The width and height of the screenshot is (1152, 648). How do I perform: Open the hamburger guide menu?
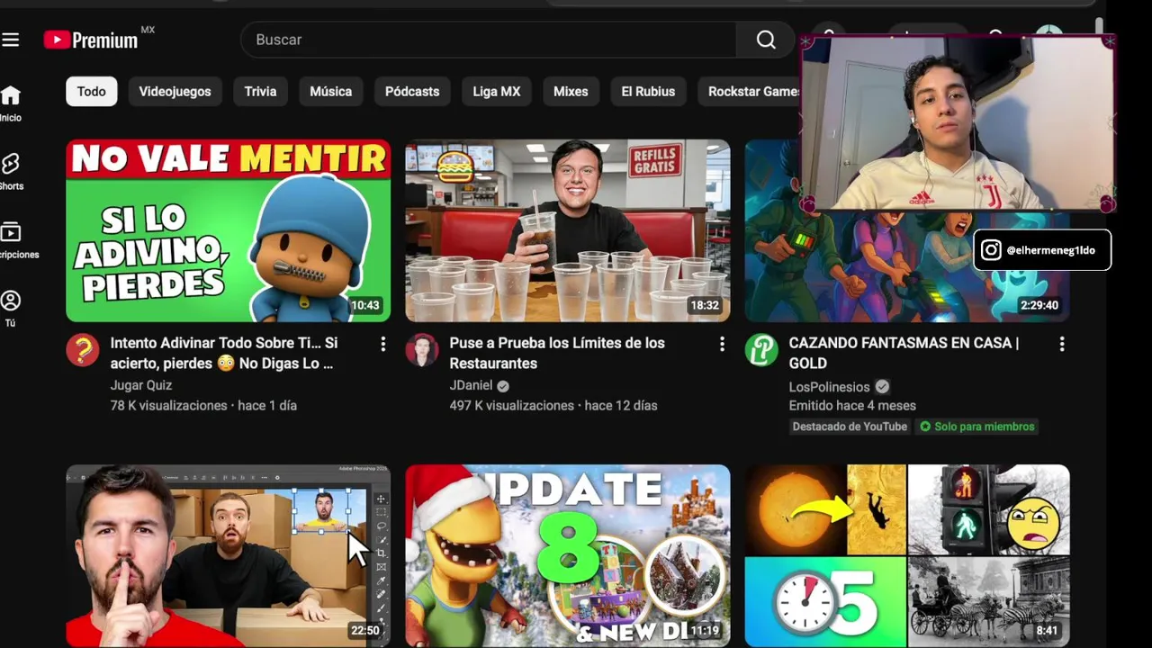coord(11,40)
